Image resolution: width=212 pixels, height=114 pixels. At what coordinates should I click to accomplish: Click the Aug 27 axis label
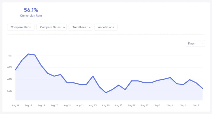tap(119, 105)
